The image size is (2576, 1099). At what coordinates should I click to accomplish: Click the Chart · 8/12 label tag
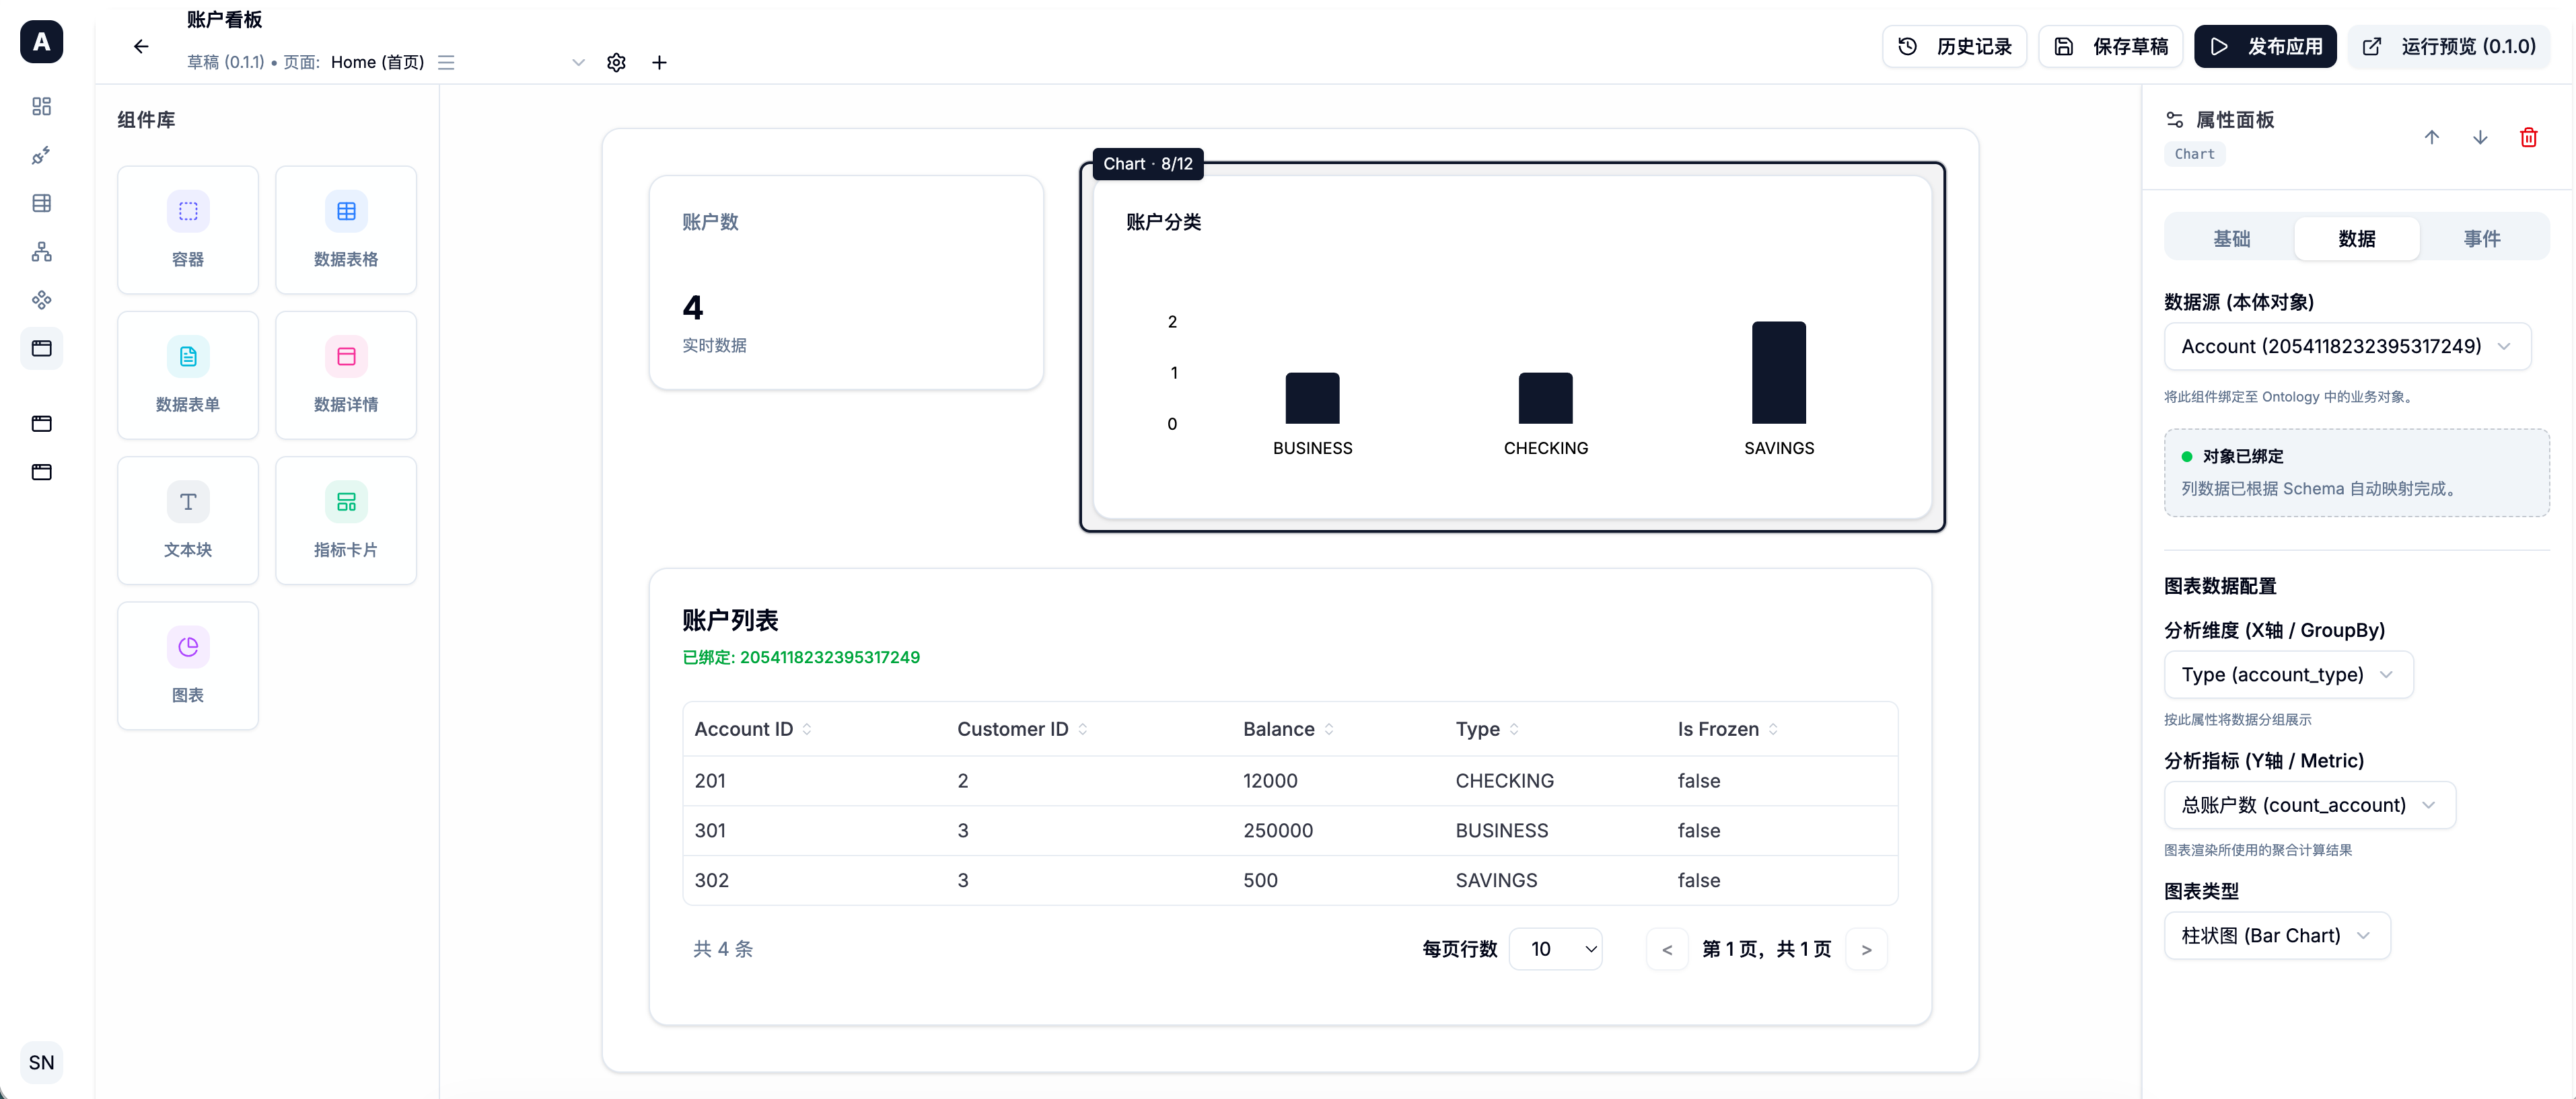click(x=1148, y=164)
